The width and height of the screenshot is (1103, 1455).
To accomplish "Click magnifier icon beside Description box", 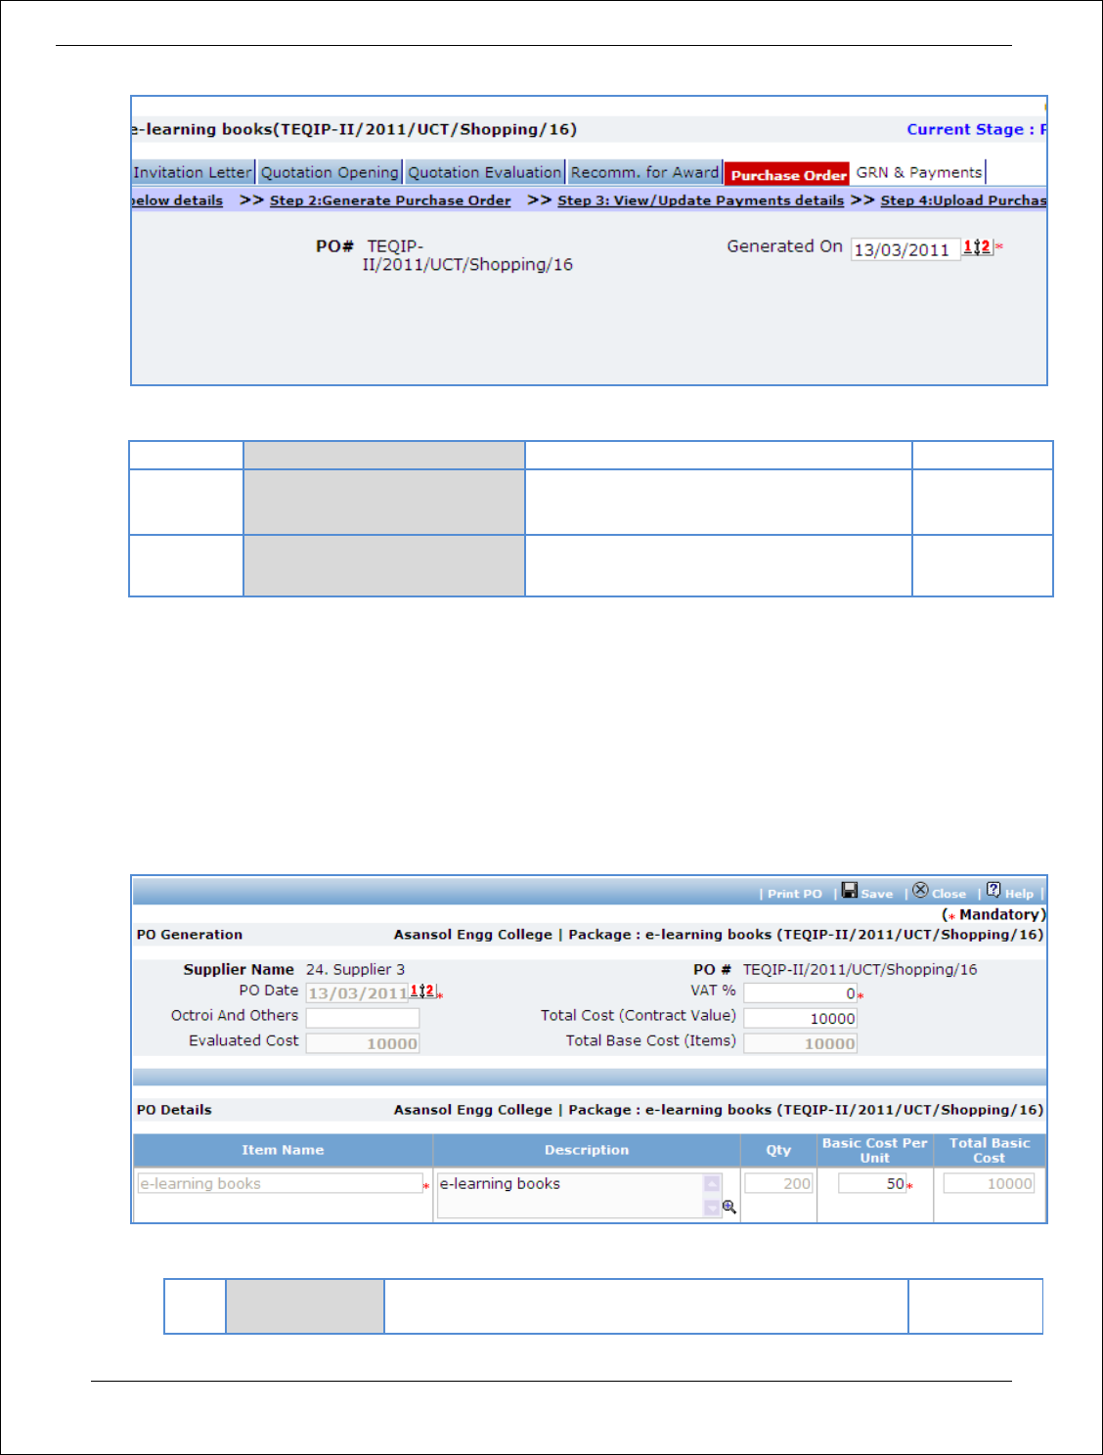I will (729, 1207).
